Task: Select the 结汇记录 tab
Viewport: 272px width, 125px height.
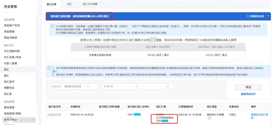Action: [51, 4]
